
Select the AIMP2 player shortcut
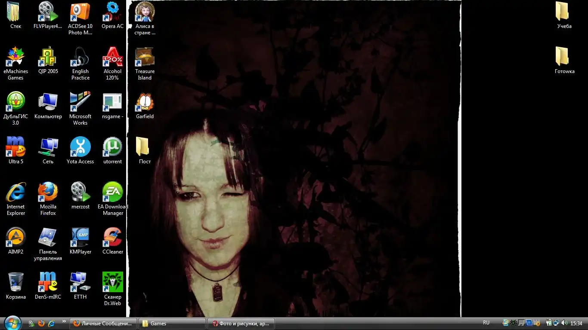coord(16,238)
